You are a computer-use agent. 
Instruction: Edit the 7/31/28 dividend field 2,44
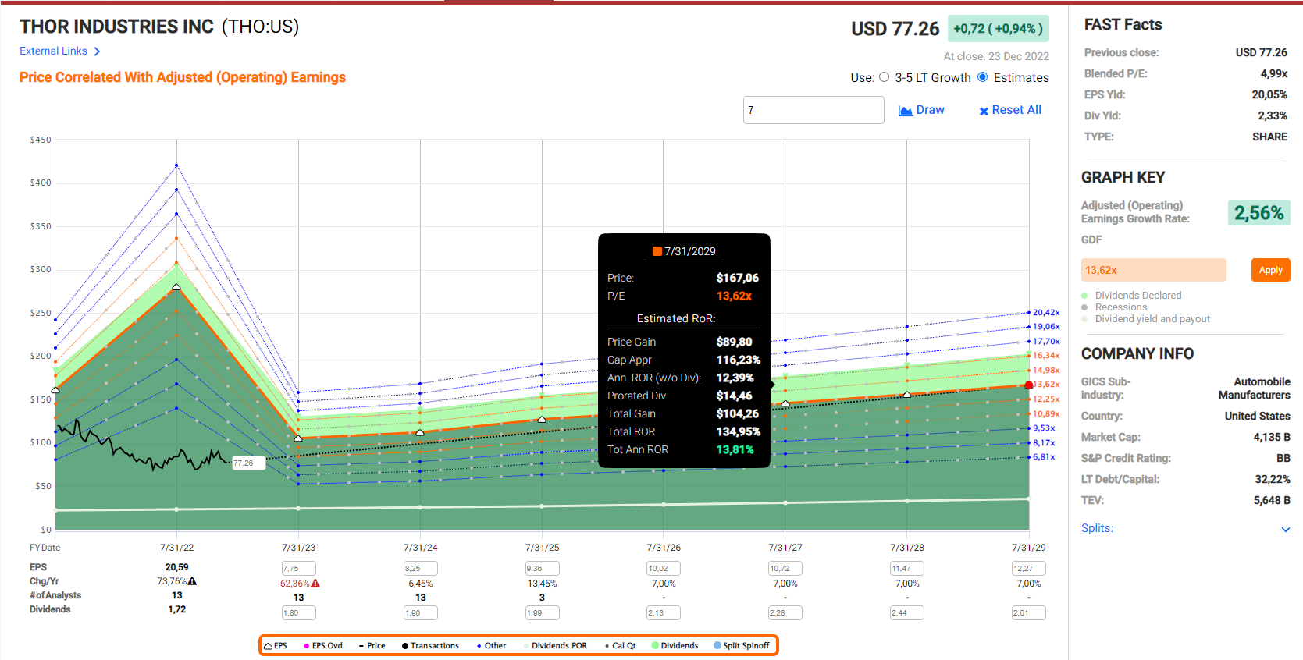pos(907,613)
